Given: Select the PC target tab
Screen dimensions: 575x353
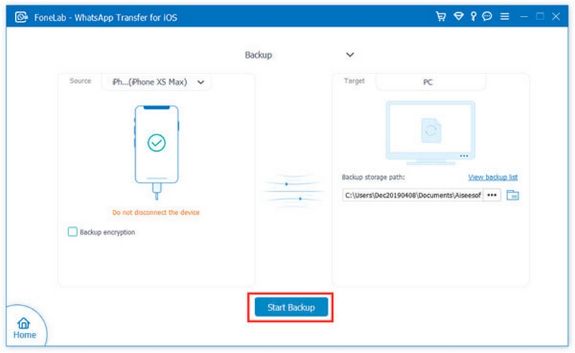Looking at the screenshot, I should tap(428, 83).
